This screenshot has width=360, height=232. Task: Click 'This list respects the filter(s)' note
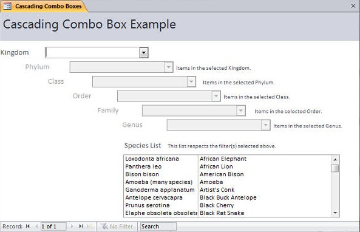(222, 146)
